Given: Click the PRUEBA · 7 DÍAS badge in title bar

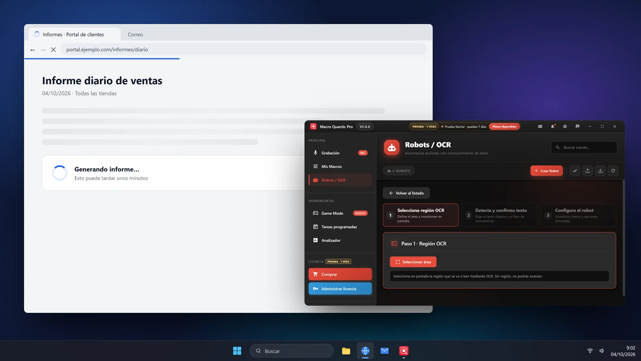Looking at the screenshot, I should pyautogui.click(x=424, y=127).
